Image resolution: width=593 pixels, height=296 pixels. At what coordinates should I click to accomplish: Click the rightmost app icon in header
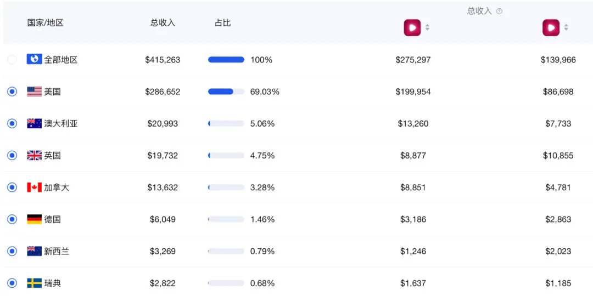pos(551,27)
